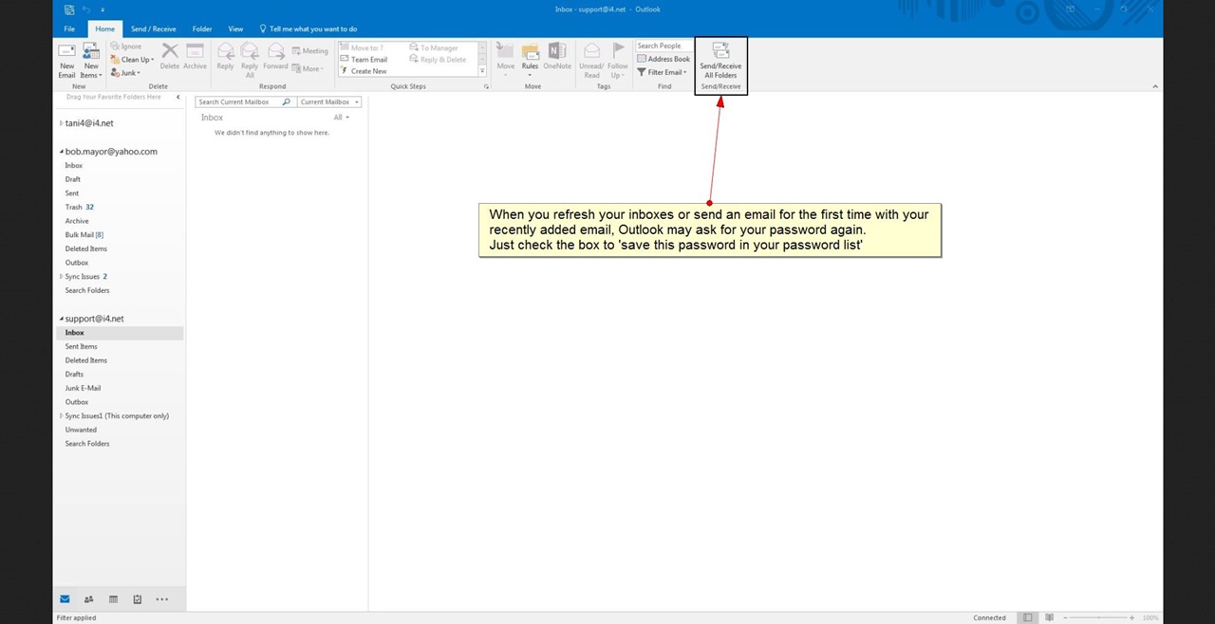Open the All filter dropdown

coord(342,118)
